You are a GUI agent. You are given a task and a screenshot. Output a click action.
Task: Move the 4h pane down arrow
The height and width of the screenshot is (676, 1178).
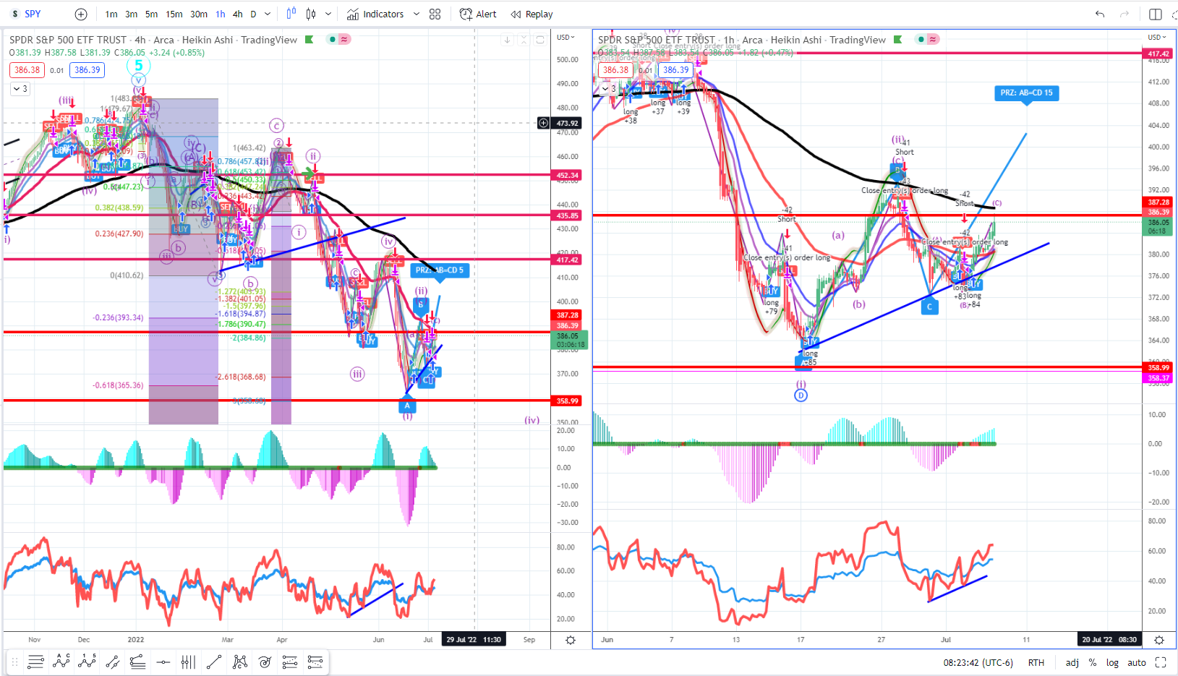click(508, 40)
